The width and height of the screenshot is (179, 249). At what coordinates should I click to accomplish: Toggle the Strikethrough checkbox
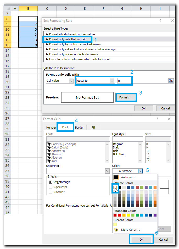[51, 182]
